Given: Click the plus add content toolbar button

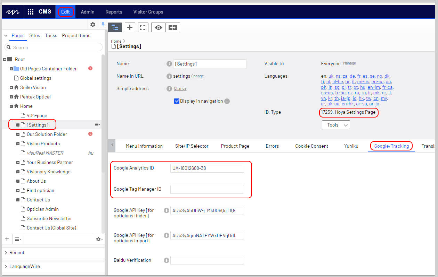Looking at the screenshot, I should [130, 28].
